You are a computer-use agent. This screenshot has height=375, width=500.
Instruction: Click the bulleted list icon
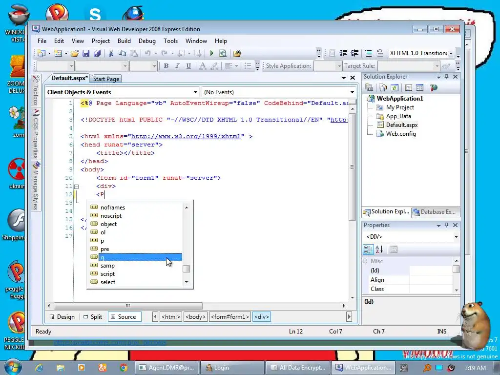[248, 66]
